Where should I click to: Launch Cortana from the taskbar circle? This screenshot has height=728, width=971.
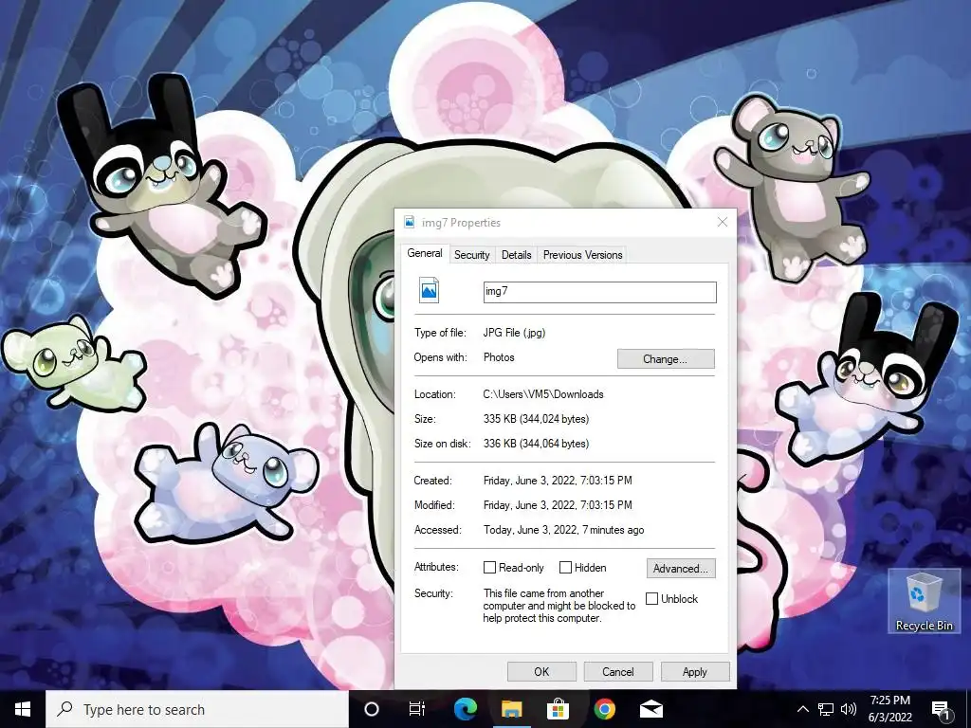pyautogui.click(x=372, y=709)
